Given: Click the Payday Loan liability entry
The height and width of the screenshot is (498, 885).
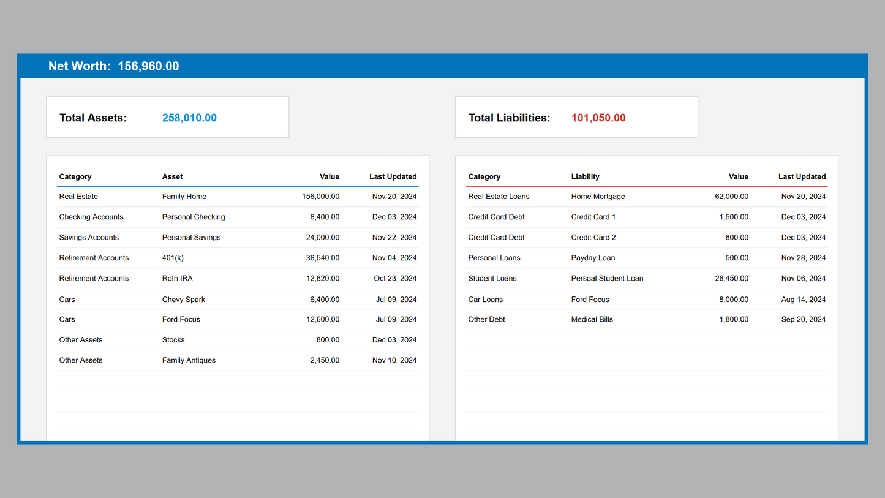Looking at the screenshot, I should 593,258.
